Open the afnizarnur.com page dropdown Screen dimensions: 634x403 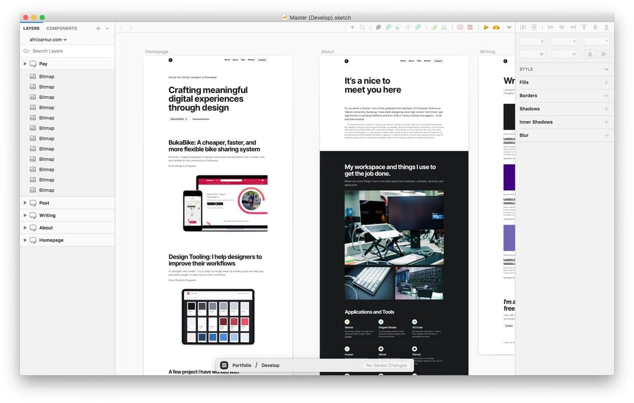pyautogui.click(x=46, y=39)
